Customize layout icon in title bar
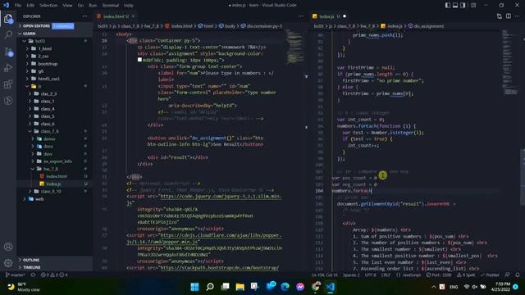525x295 pixels. 473,5
